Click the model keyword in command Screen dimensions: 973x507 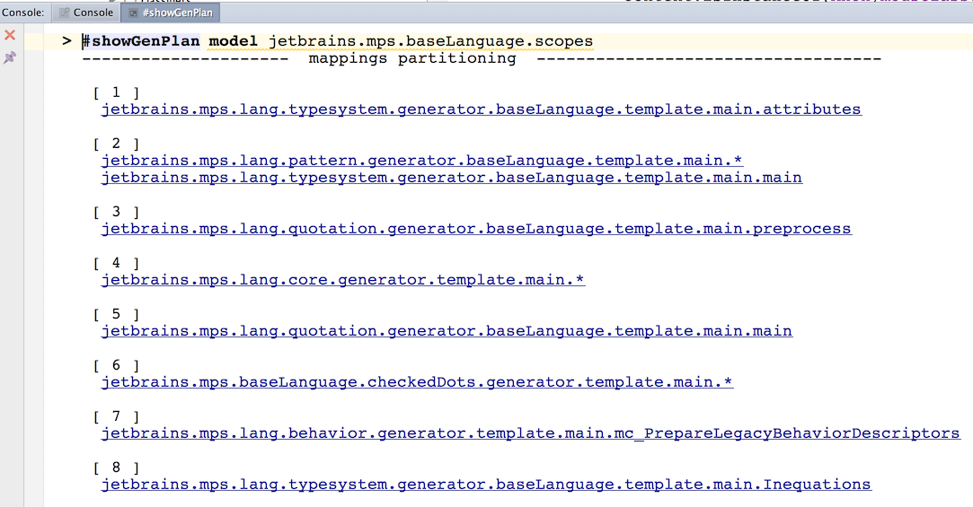click(233, 41)
